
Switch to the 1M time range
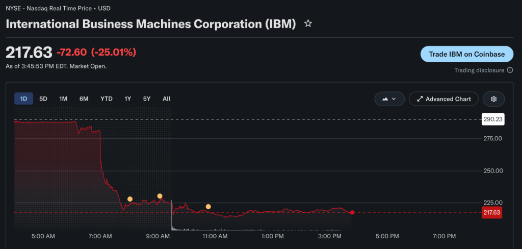(x=63, y=98)
